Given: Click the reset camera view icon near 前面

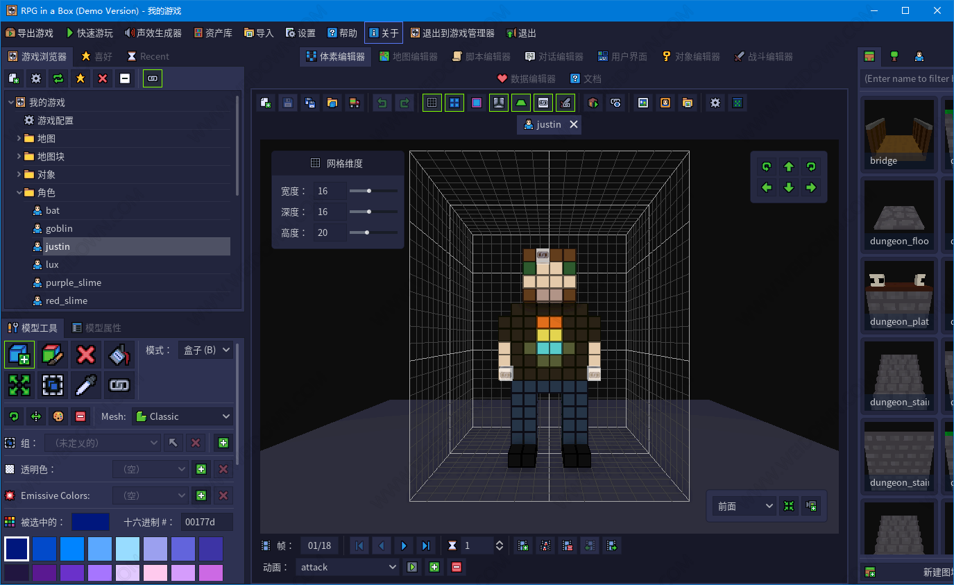Looking at the screenshot, I should point(789,506).
